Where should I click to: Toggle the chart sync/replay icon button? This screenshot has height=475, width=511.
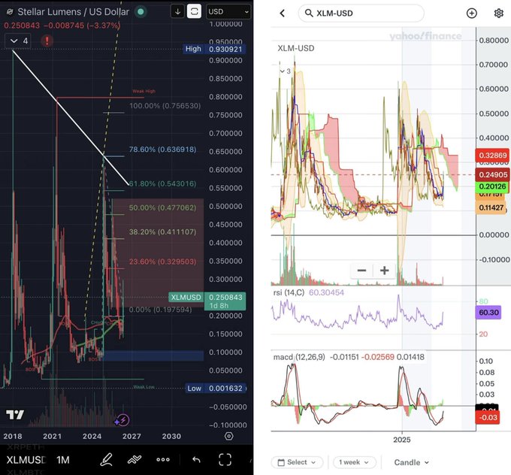tap(194, 12)
